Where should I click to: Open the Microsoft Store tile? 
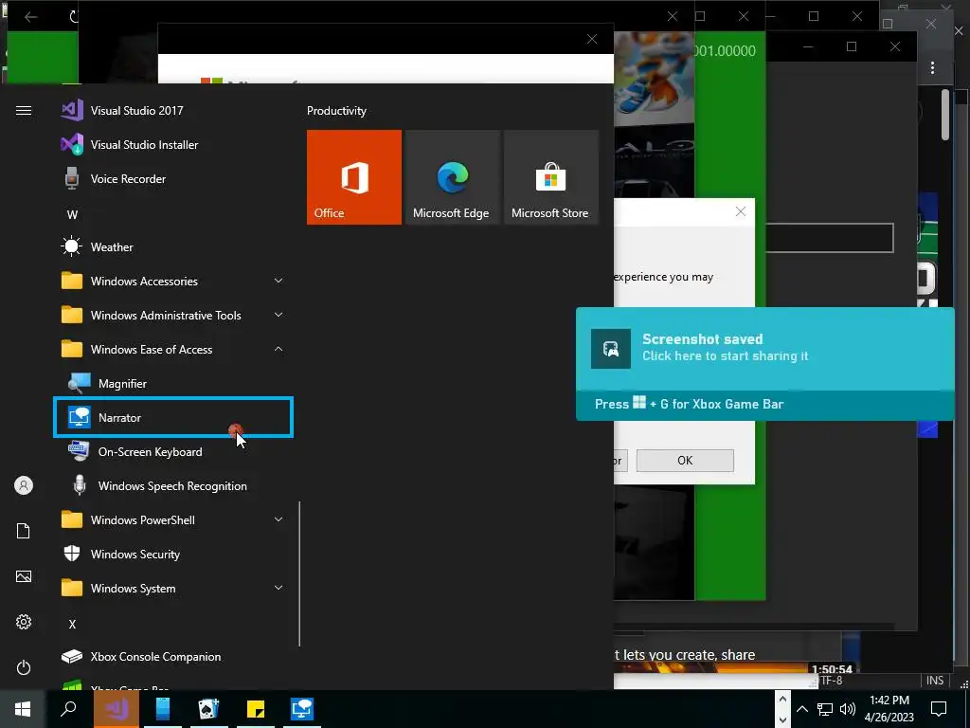[550, 177]
